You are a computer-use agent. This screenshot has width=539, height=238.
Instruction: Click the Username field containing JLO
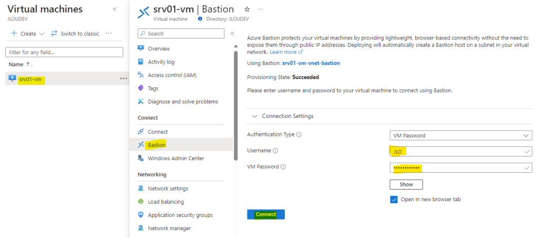[x=461, y=151]
